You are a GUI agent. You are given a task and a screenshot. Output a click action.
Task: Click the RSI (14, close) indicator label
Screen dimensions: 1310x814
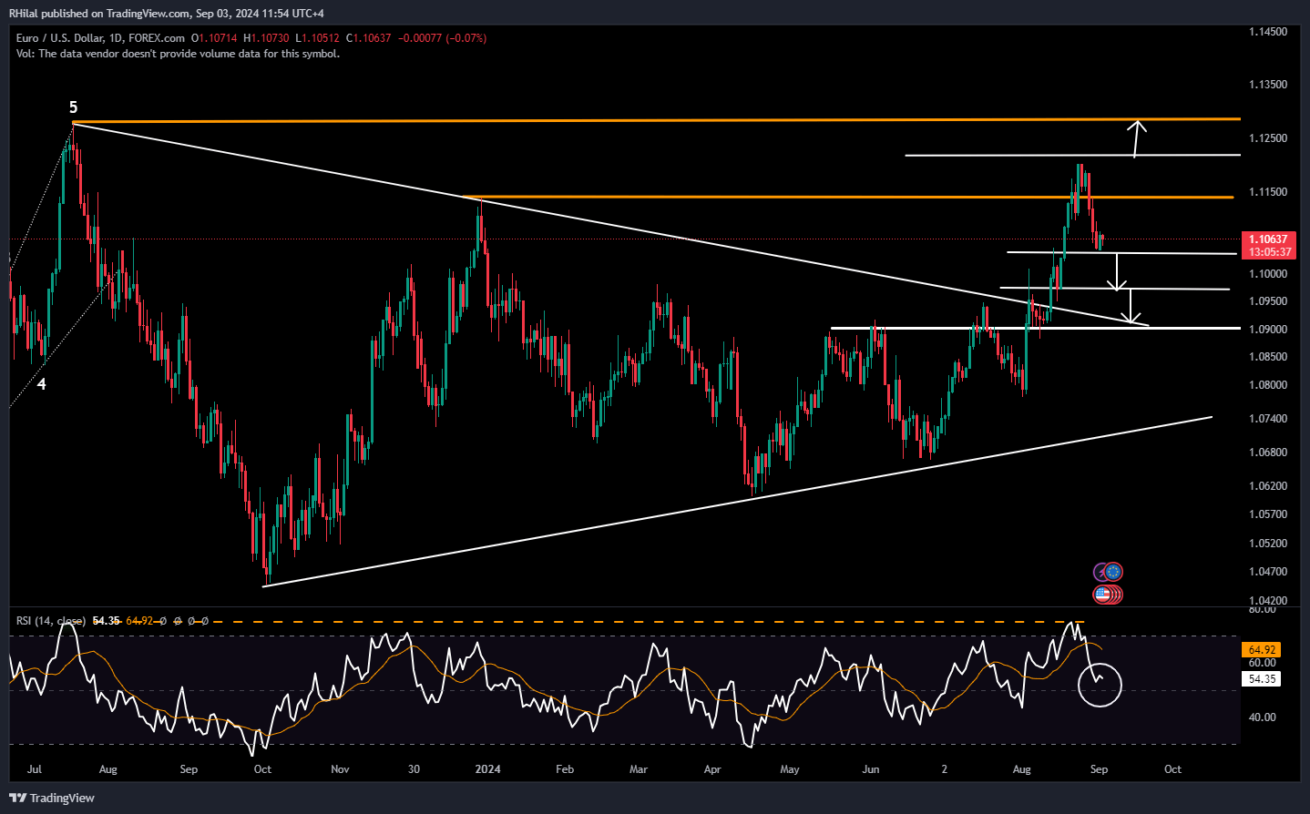51,621
